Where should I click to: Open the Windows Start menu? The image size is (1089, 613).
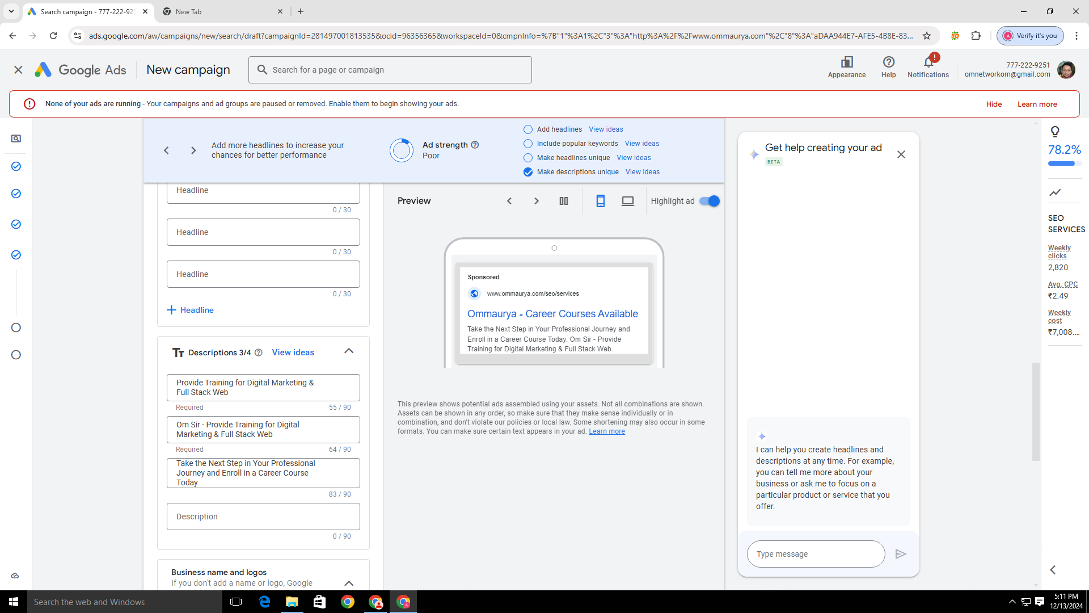(x=14, y=602)
